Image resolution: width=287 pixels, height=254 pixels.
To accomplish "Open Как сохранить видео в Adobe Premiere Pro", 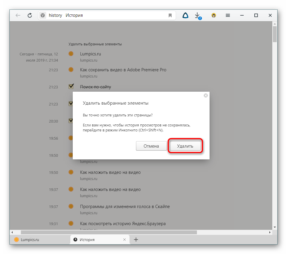I will click(123, 70).
